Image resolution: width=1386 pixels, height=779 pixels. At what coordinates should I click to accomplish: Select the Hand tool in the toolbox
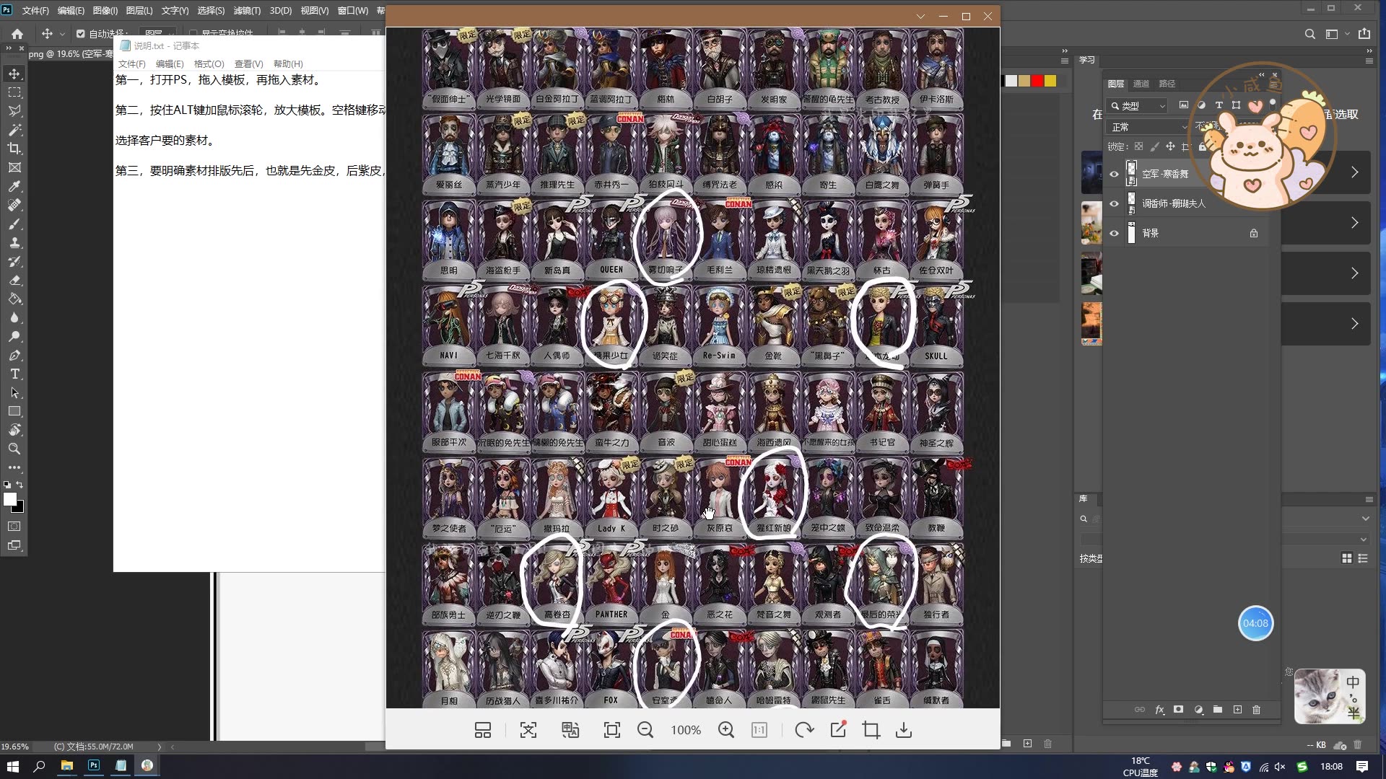tap(14, 430)
